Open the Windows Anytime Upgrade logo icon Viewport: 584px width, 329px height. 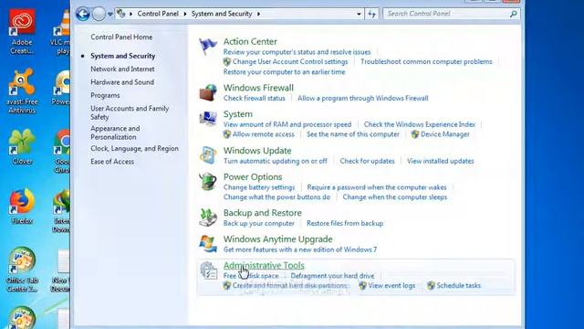point(207,244)
